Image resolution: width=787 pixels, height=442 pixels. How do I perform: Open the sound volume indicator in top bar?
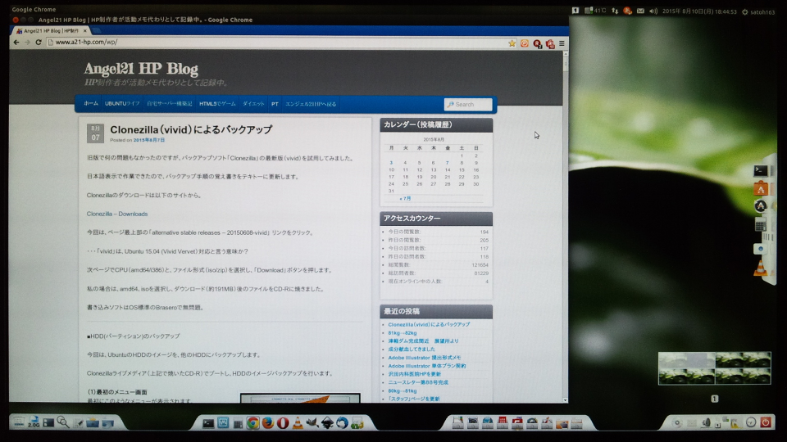[x=653, y=11]
